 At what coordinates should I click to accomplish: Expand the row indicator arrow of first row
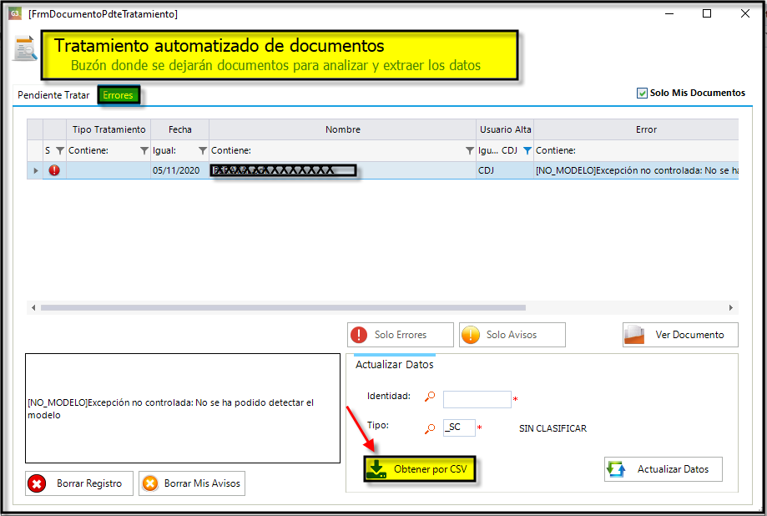tap(36, 170)
